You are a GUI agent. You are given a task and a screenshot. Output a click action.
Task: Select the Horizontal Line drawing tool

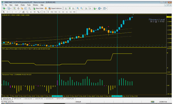[x=16, y=12]
